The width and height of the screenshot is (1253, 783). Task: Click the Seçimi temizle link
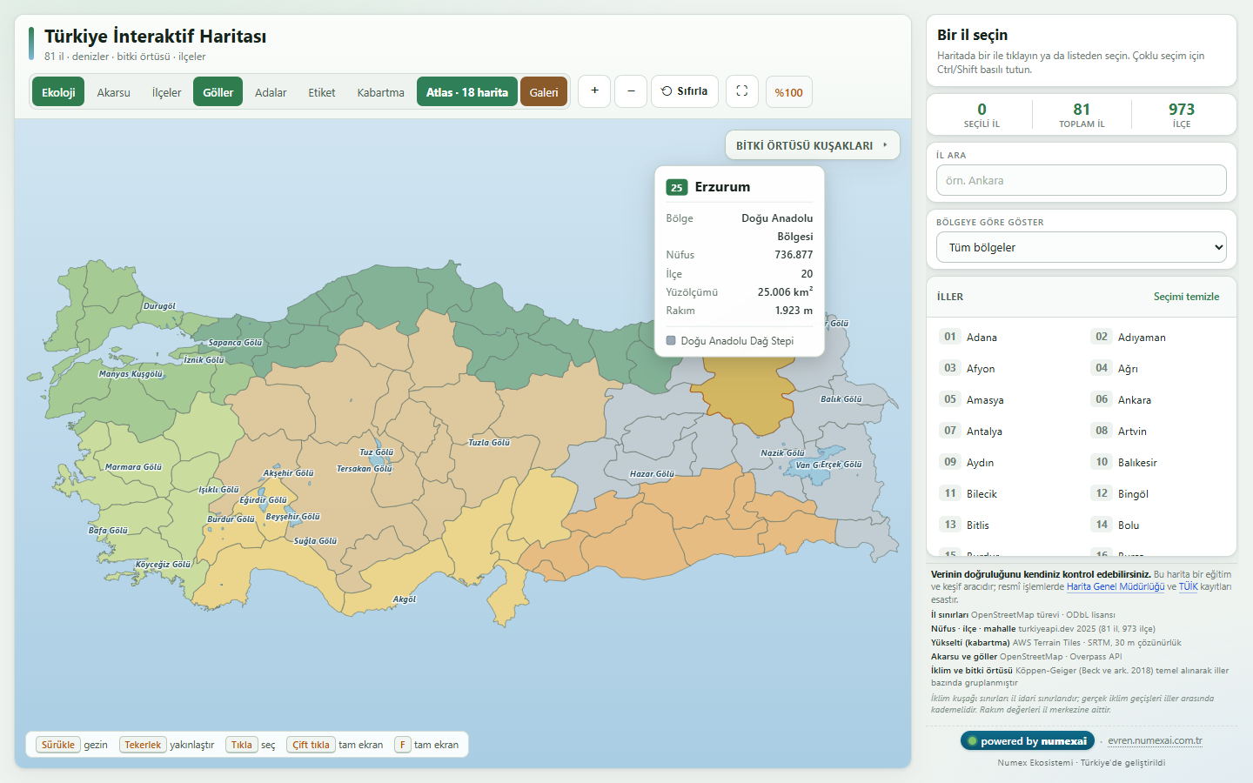1187,297
